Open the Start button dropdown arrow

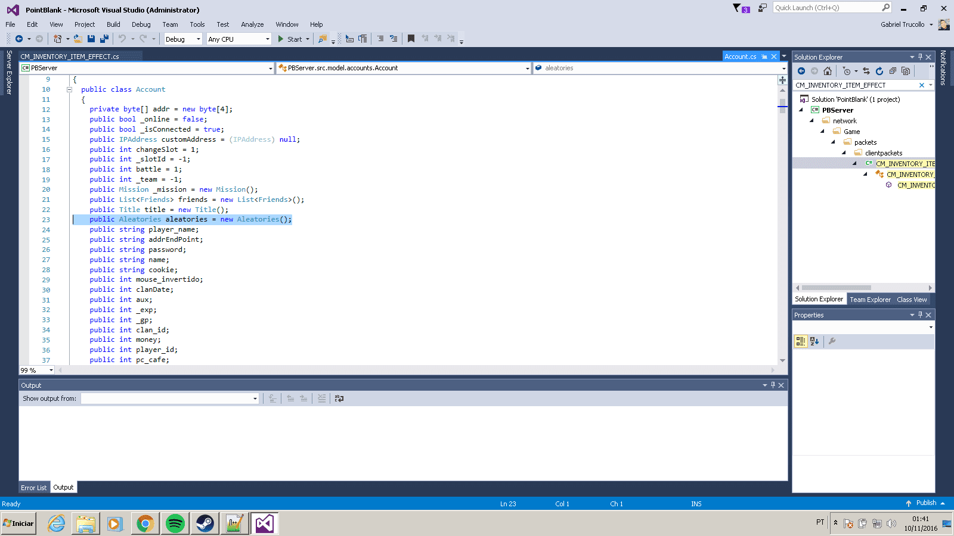[x=308, y=39]
